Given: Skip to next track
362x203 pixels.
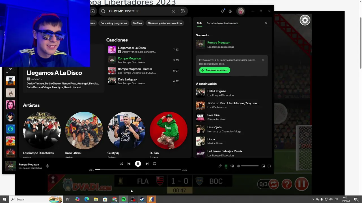Looking at the screenshot, I should click(x=147, y=164).
